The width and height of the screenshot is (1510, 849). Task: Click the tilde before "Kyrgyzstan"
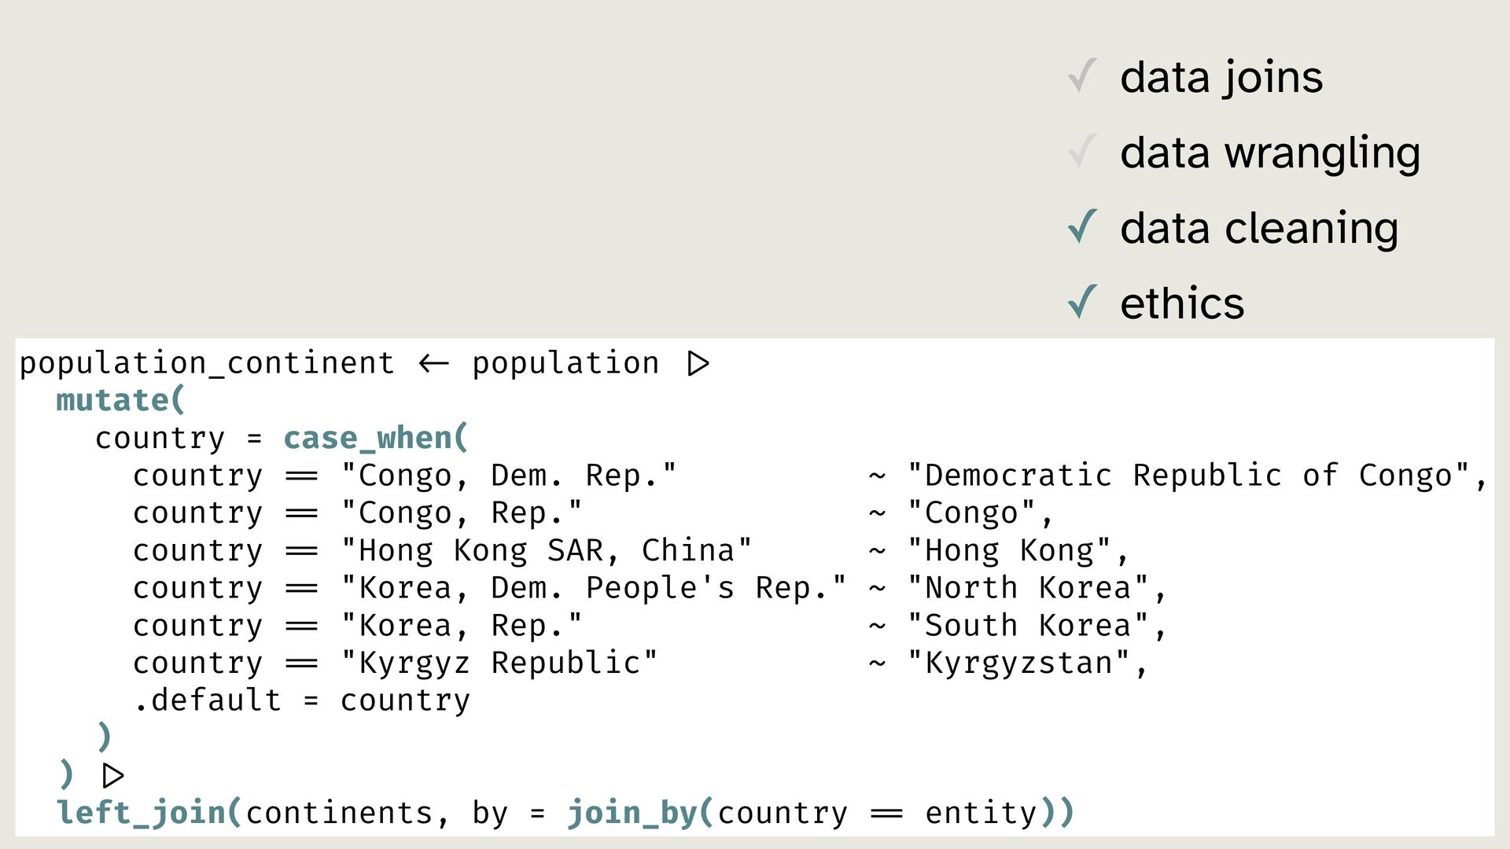click(877, 664)
